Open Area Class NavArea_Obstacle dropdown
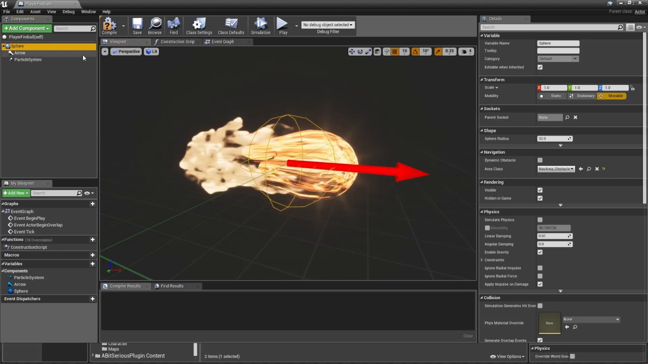The height and width of the screenshot is (364, 648). point(556,169)
